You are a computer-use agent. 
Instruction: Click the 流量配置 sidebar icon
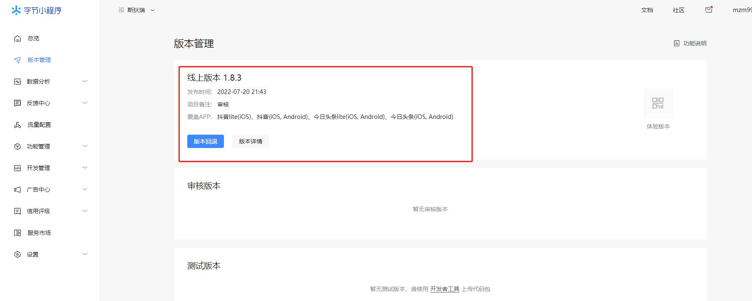pyautogui.click(x=17, y=125)
